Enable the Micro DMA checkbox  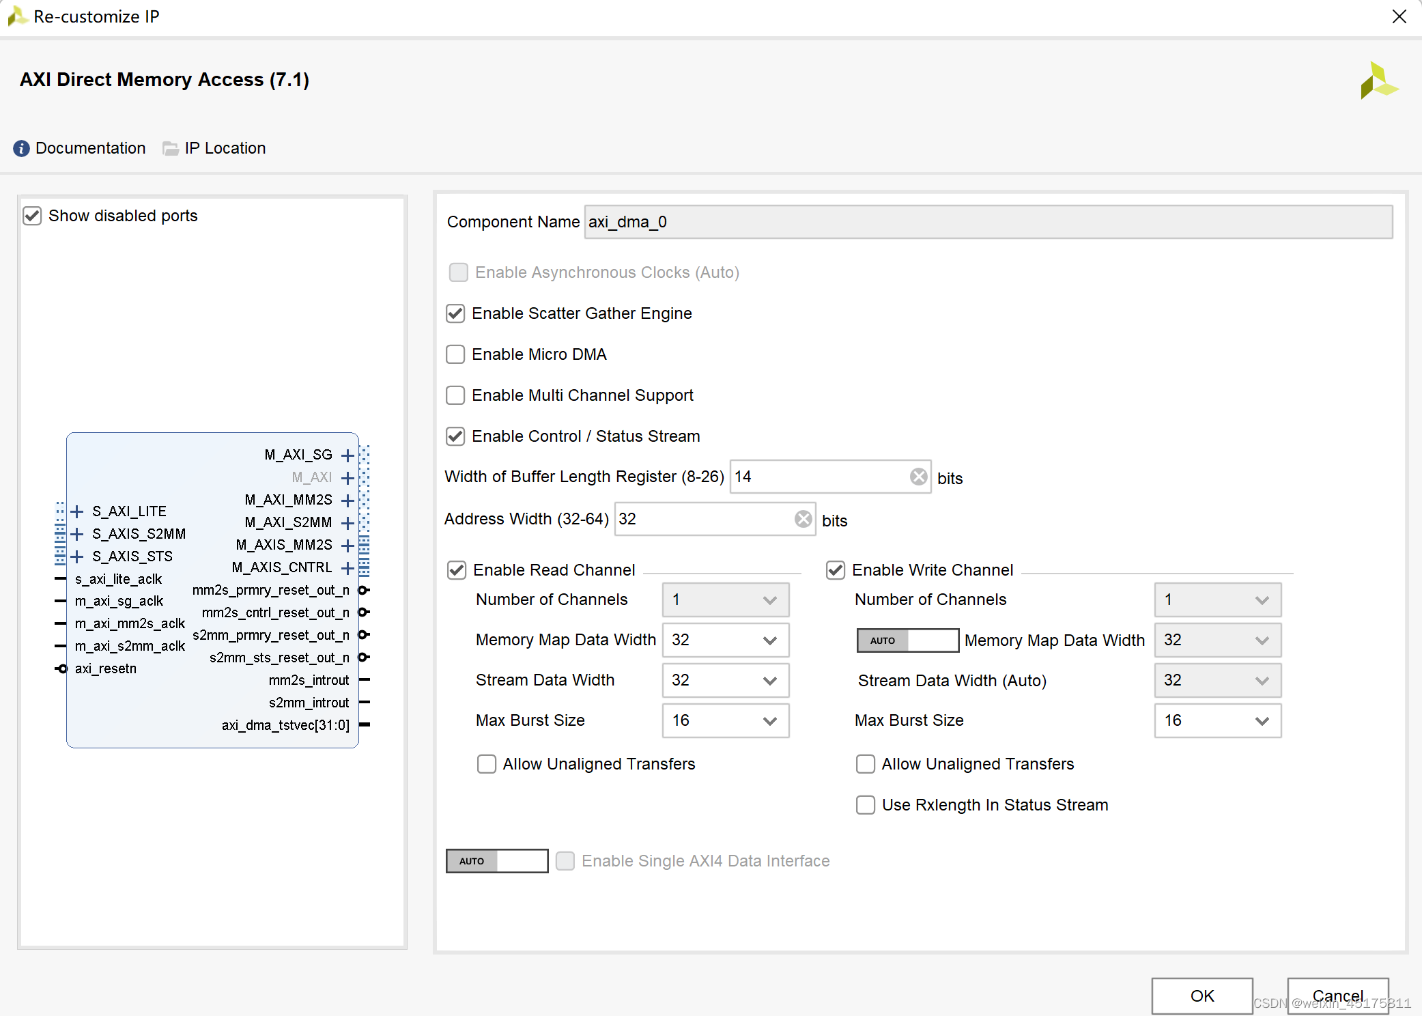coord(455,354)
